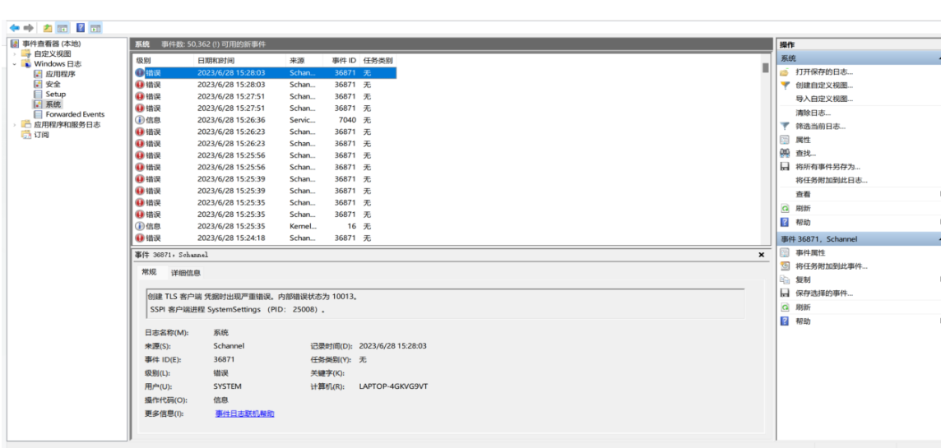Click the create custom view funnel icon

[x=785, y=85]
